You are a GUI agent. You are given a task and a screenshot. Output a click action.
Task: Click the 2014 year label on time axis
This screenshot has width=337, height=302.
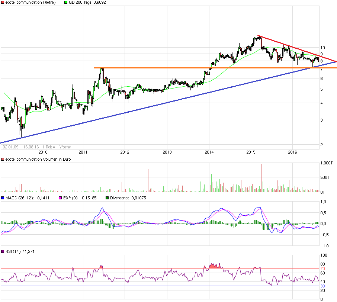[209, 152]
